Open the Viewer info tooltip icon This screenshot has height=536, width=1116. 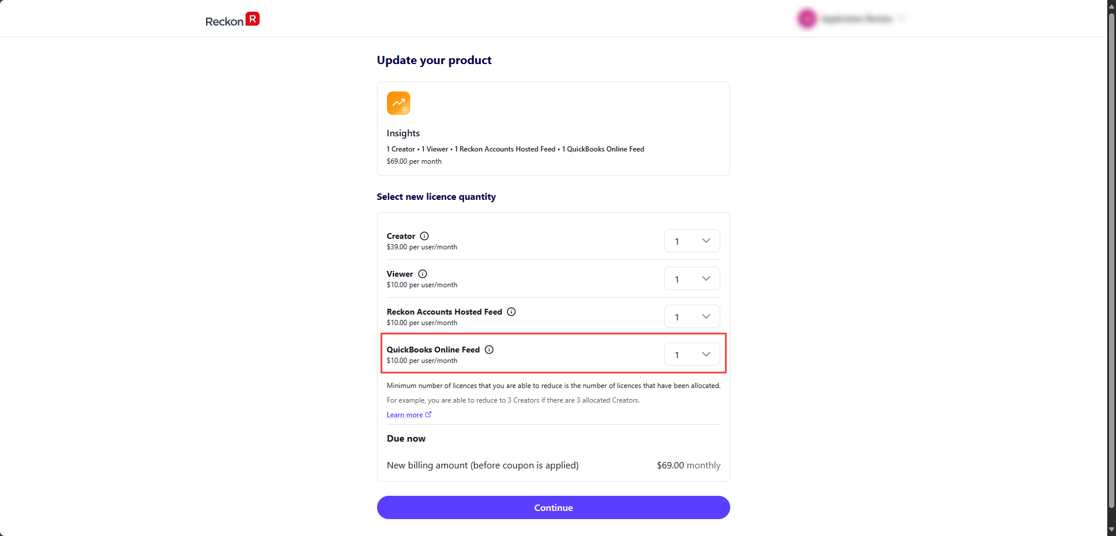423,274
